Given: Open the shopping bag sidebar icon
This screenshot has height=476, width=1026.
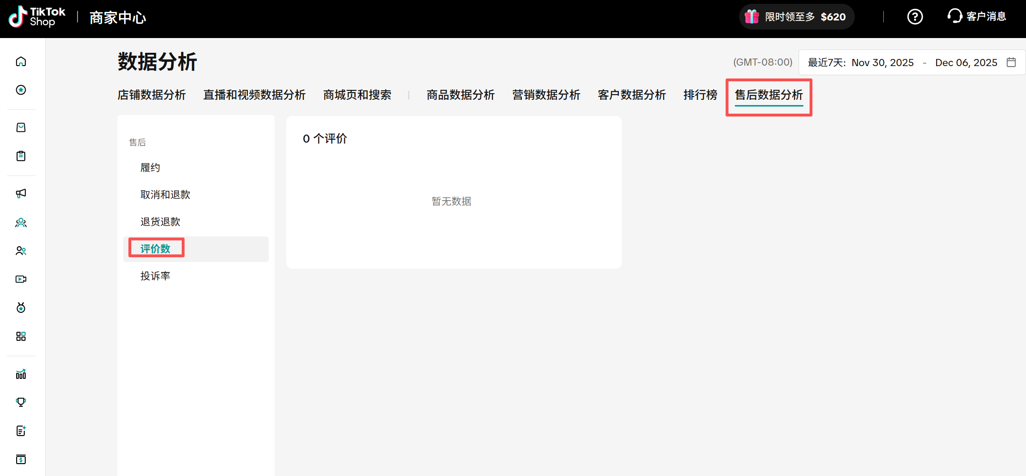Looking at the screenshot, I should click(x=21, y=127).
